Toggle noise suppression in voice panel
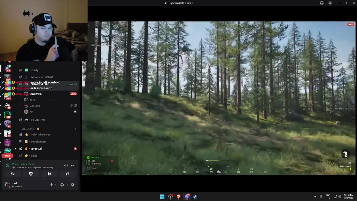Viewport: 357px width, 201px height. tap(66, 166)
